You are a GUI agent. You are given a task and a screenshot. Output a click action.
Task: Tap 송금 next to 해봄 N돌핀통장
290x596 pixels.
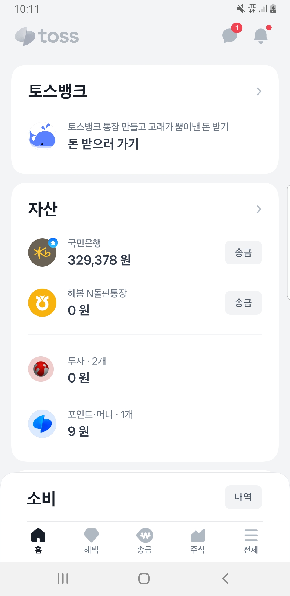[x=243, y=303]
